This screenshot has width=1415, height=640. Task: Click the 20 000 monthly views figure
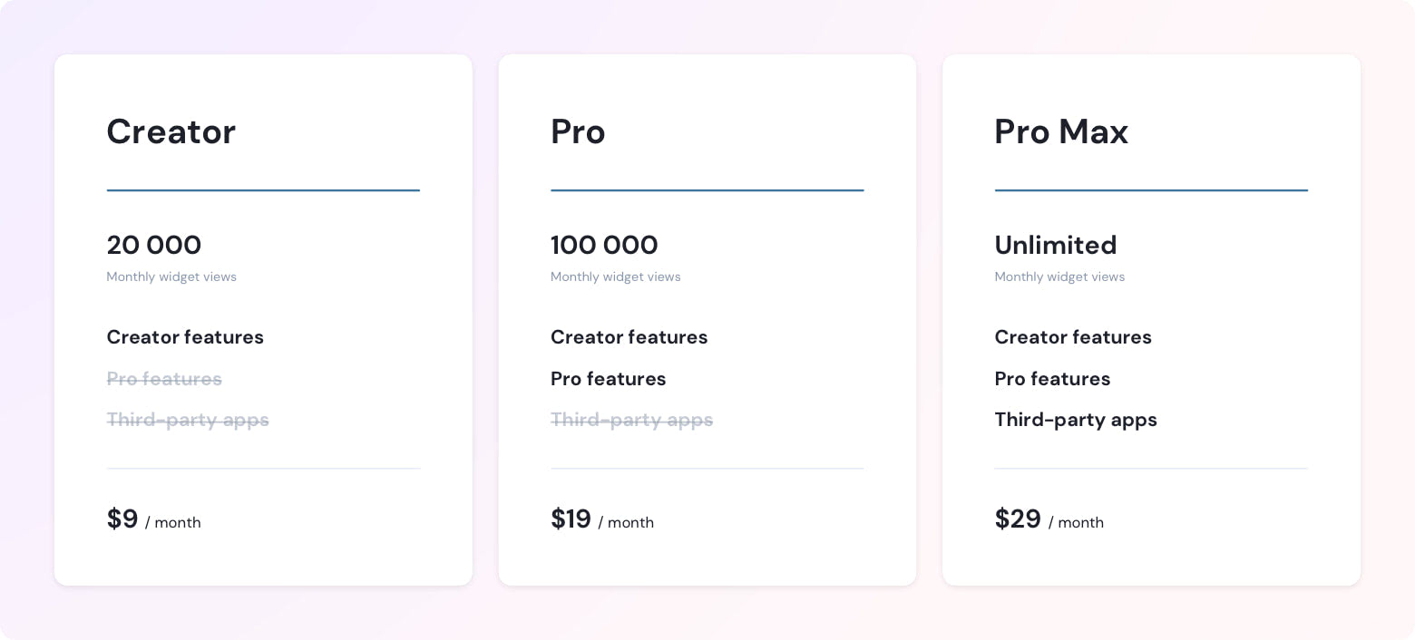(154, 245)
